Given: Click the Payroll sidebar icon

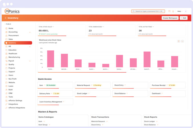Looking at the screenshot, I should pos(6,61).
